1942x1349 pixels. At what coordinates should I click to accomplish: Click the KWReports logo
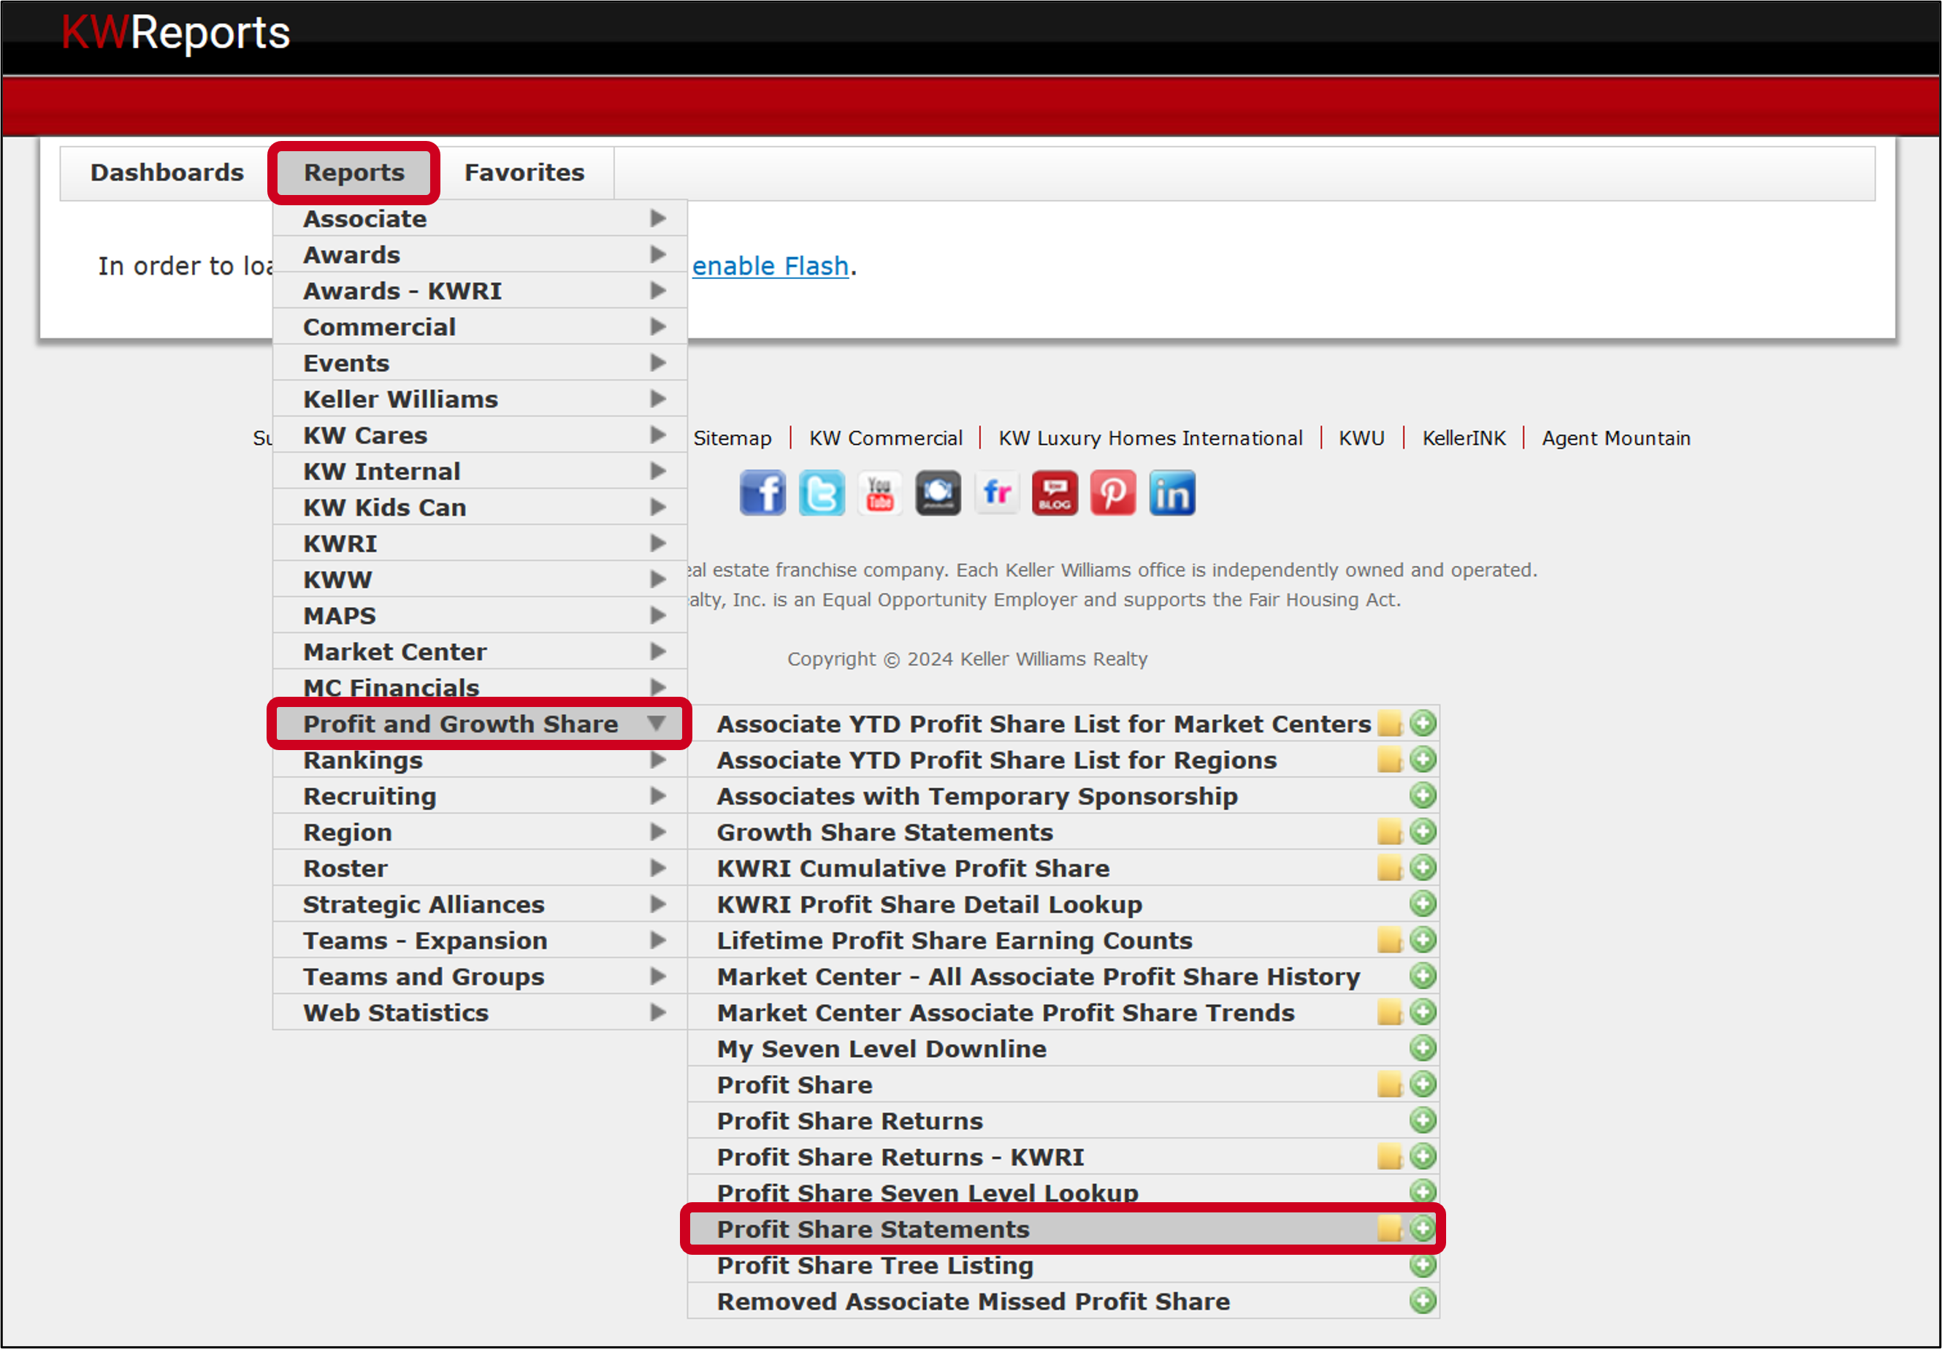177,33
